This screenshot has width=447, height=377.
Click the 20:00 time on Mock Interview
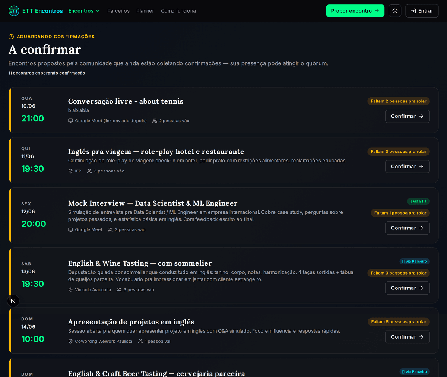tap(34, 224)
